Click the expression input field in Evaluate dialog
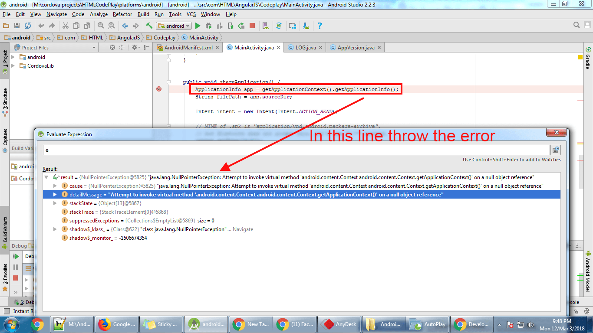This screenshot has height=333, width=593. (296, 150)
